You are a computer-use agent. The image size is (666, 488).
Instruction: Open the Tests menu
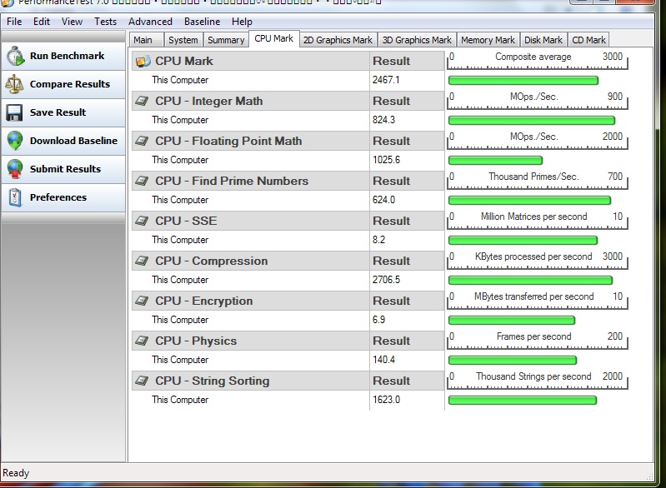pos(105,21)
